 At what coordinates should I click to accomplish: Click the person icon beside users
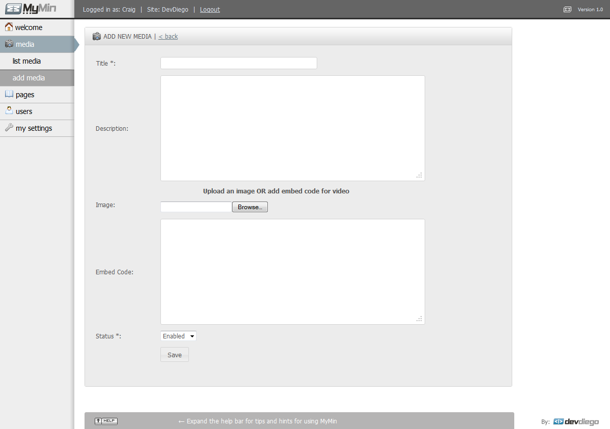coord(9,110)
